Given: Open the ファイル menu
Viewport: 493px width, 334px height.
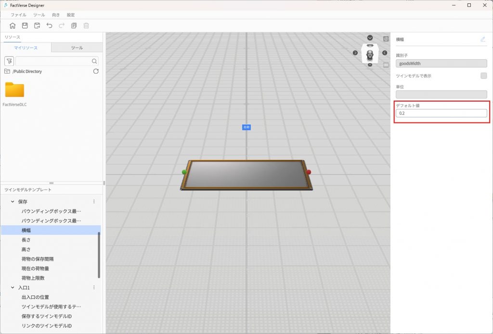Looking at the screenshot, I should 18,15.
